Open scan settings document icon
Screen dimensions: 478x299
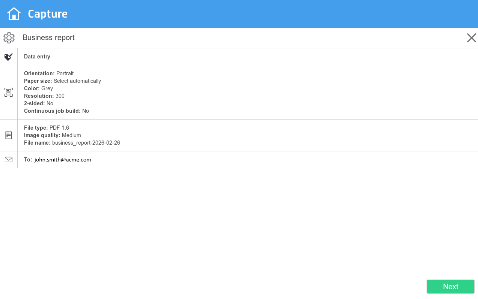point(9,92)
